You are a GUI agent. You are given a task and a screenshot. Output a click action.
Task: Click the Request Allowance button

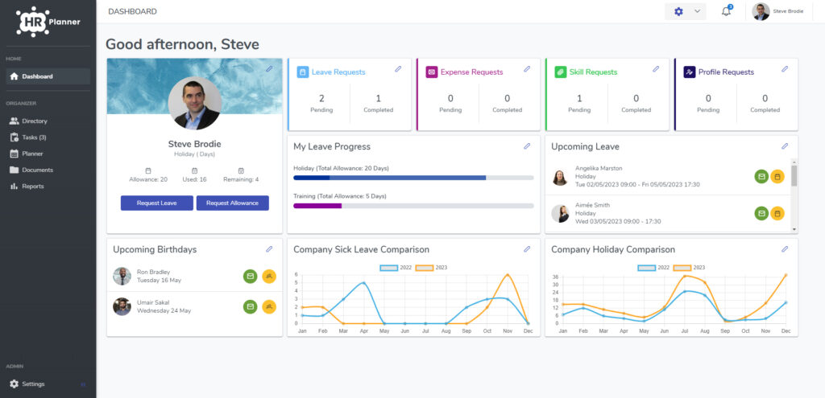233,203
